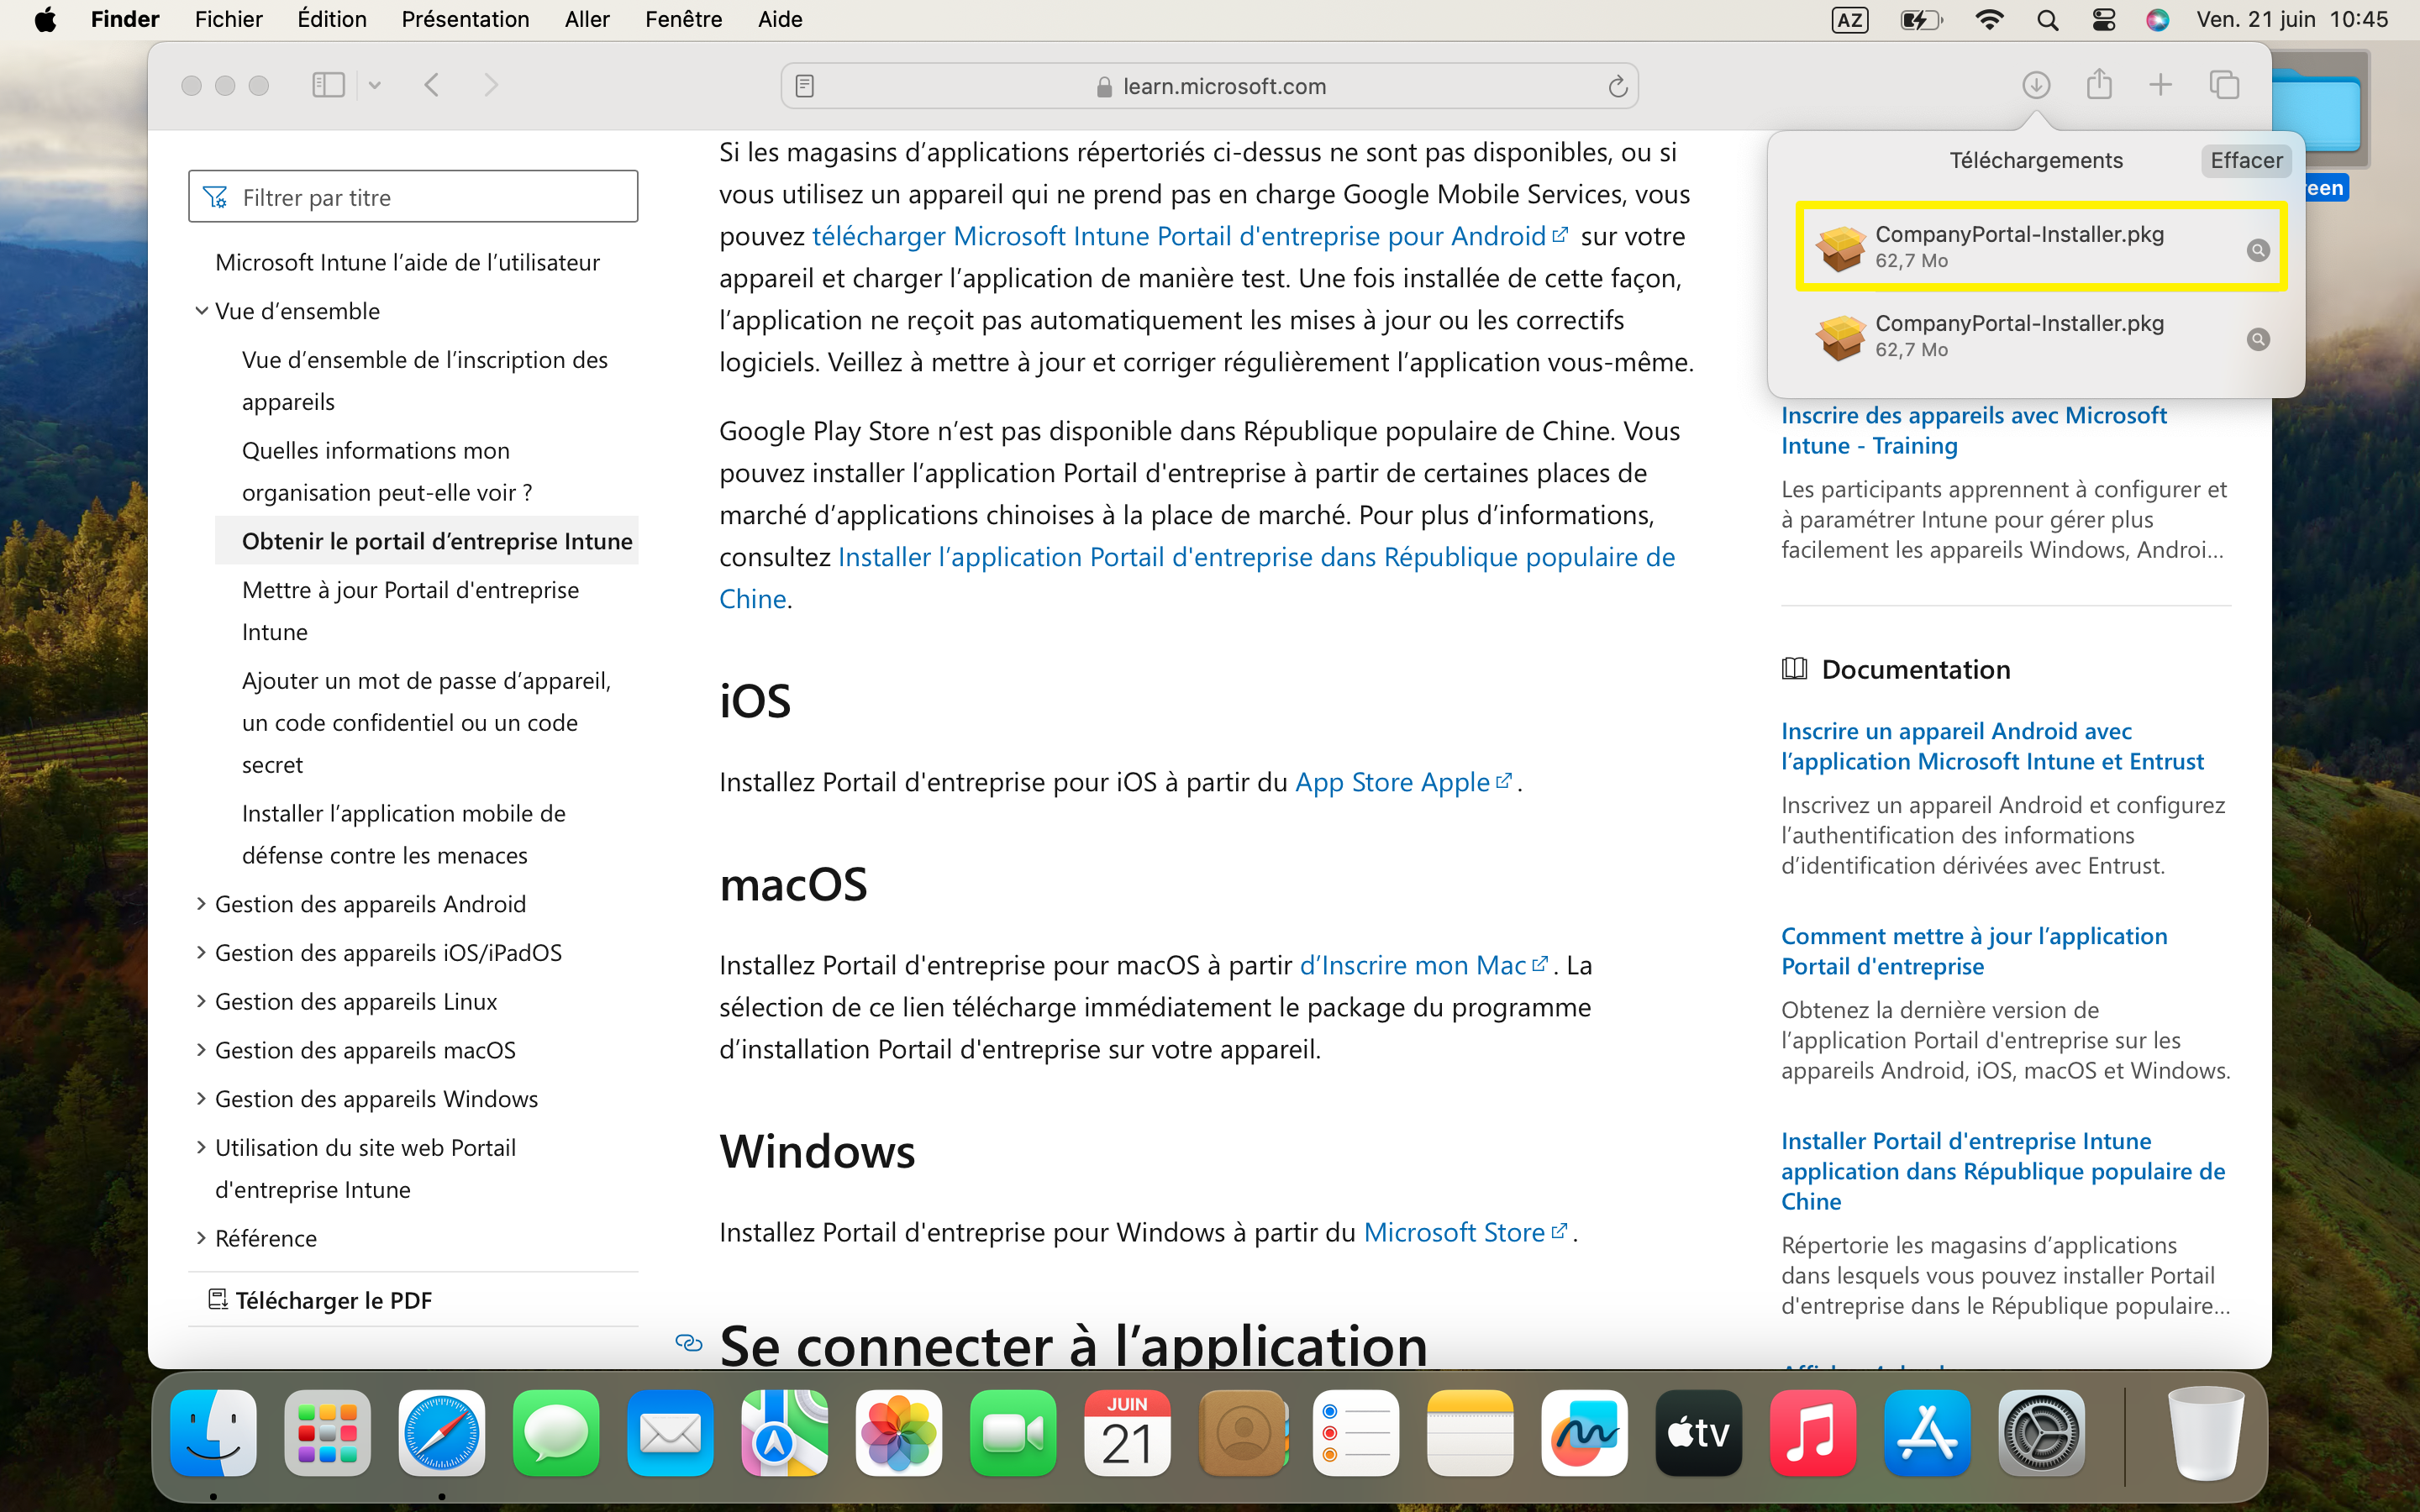Screen dimensions: 2420x1512
Task: Open a new tab with plus icon
Action: point(2161,85)
